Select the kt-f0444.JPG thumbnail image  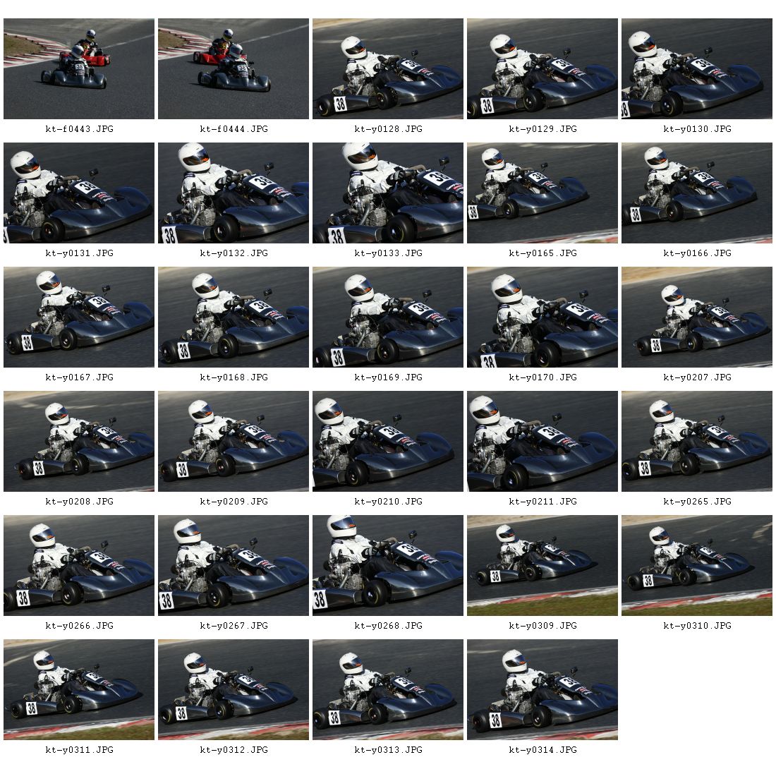pyautogui.click(x=234, y=69)
